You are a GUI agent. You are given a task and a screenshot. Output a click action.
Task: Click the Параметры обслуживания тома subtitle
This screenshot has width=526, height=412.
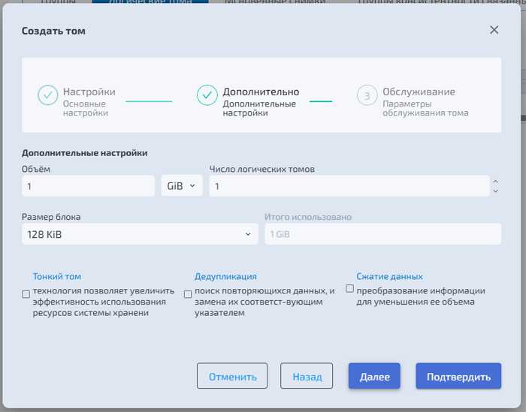(x=425, y=108)
